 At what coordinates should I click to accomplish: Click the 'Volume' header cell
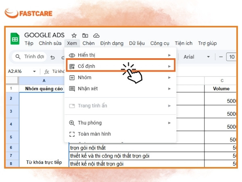coord(220,89)
